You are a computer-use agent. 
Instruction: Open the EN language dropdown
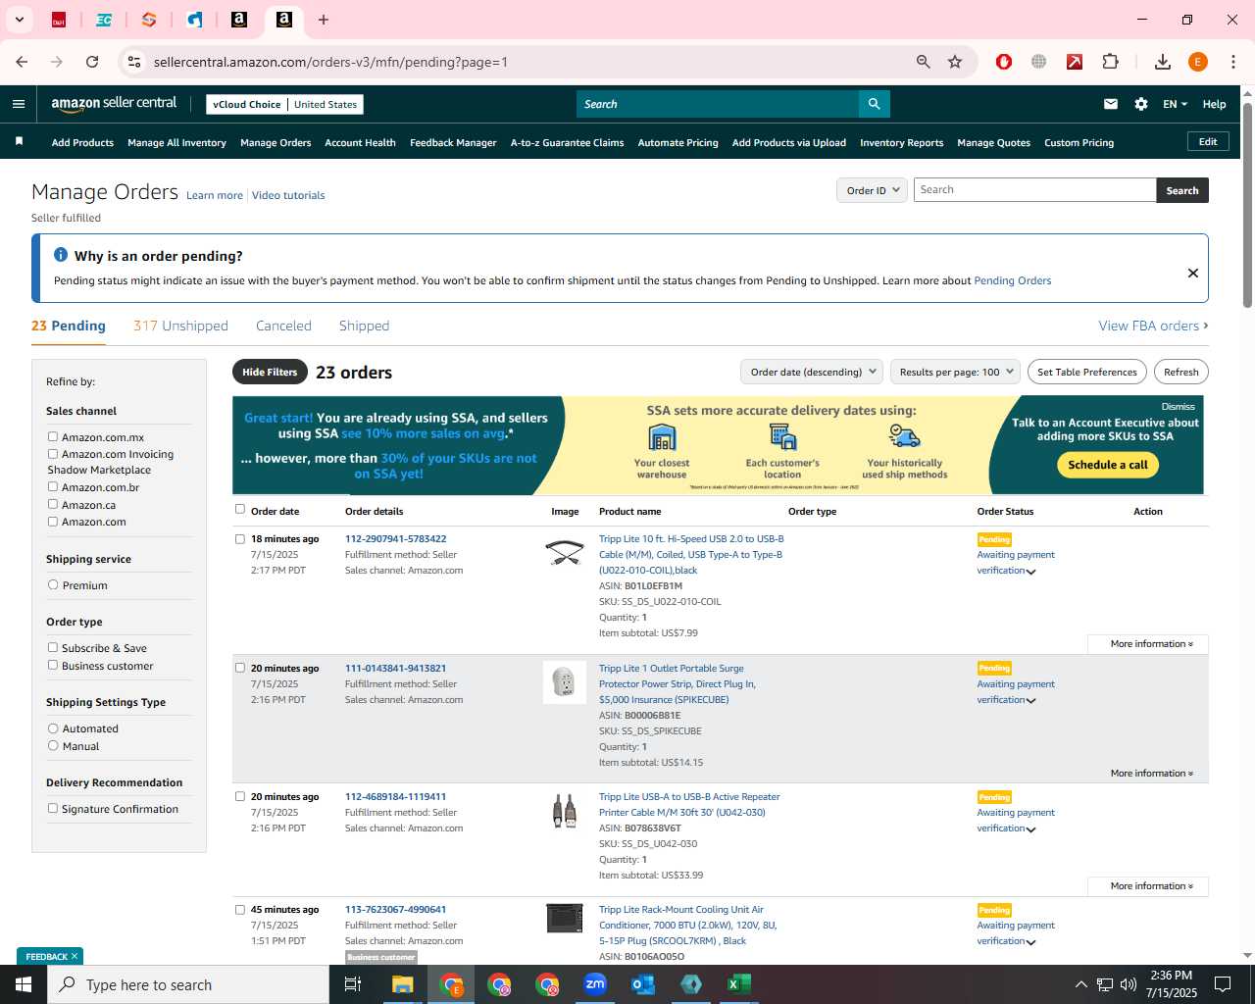(x=1175, y=104)
